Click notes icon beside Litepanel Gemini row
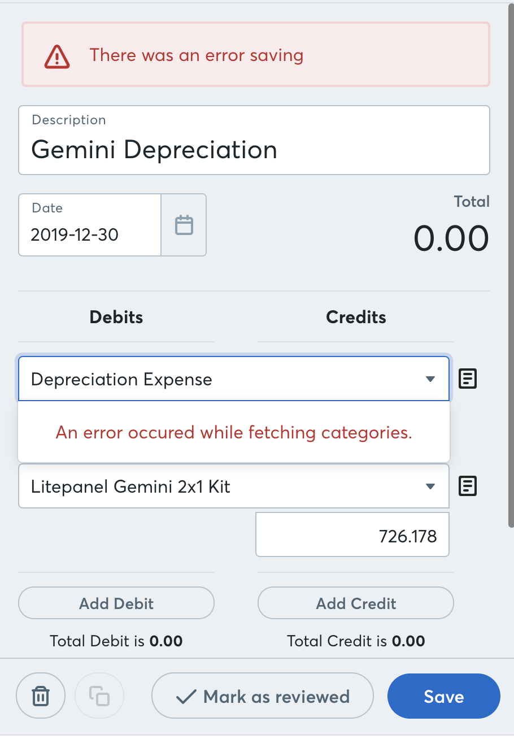 point(468,486)
